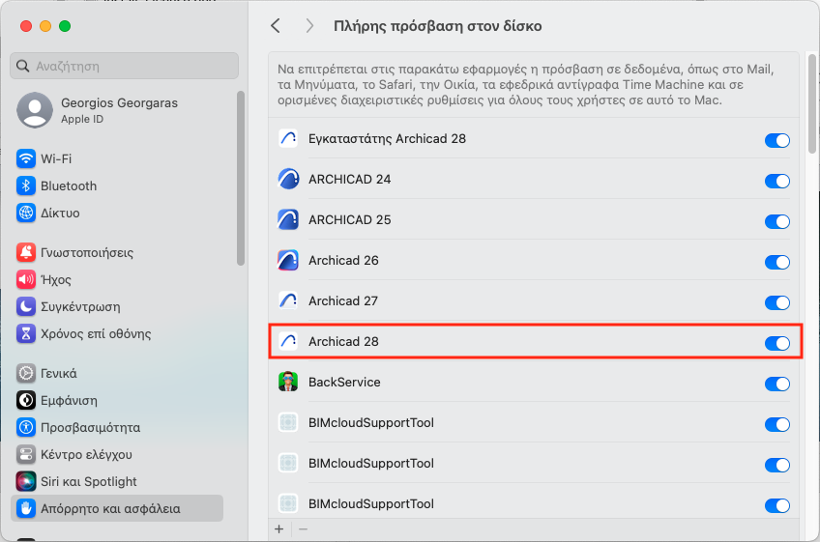Open Bluetooth settings pane
Screen dimensions: 820x542
(117, 185)
